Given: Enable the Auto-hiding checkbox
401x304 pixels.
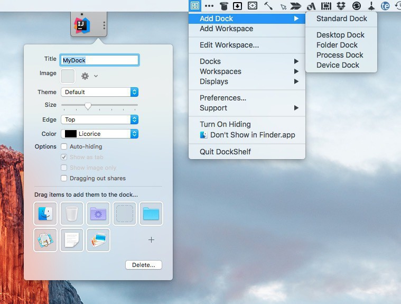Looking at the screenshot, I should tap(64, 146).
